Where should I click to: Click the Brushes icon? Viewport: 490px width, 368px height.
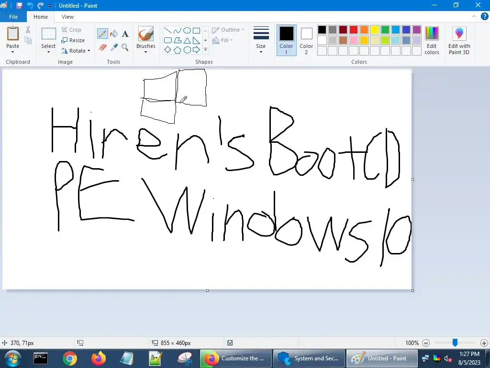point(145,34)
